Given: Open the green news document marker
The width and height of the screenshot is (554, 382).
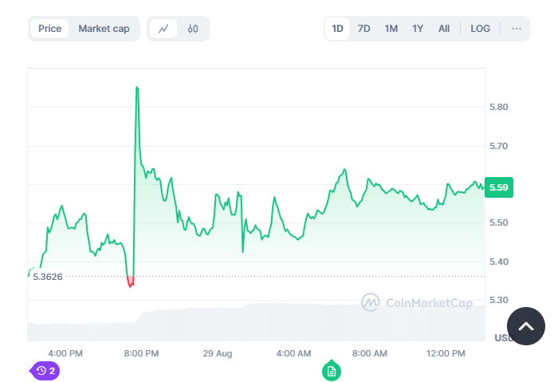Looking at the screenshot, I should pos(331,371).
